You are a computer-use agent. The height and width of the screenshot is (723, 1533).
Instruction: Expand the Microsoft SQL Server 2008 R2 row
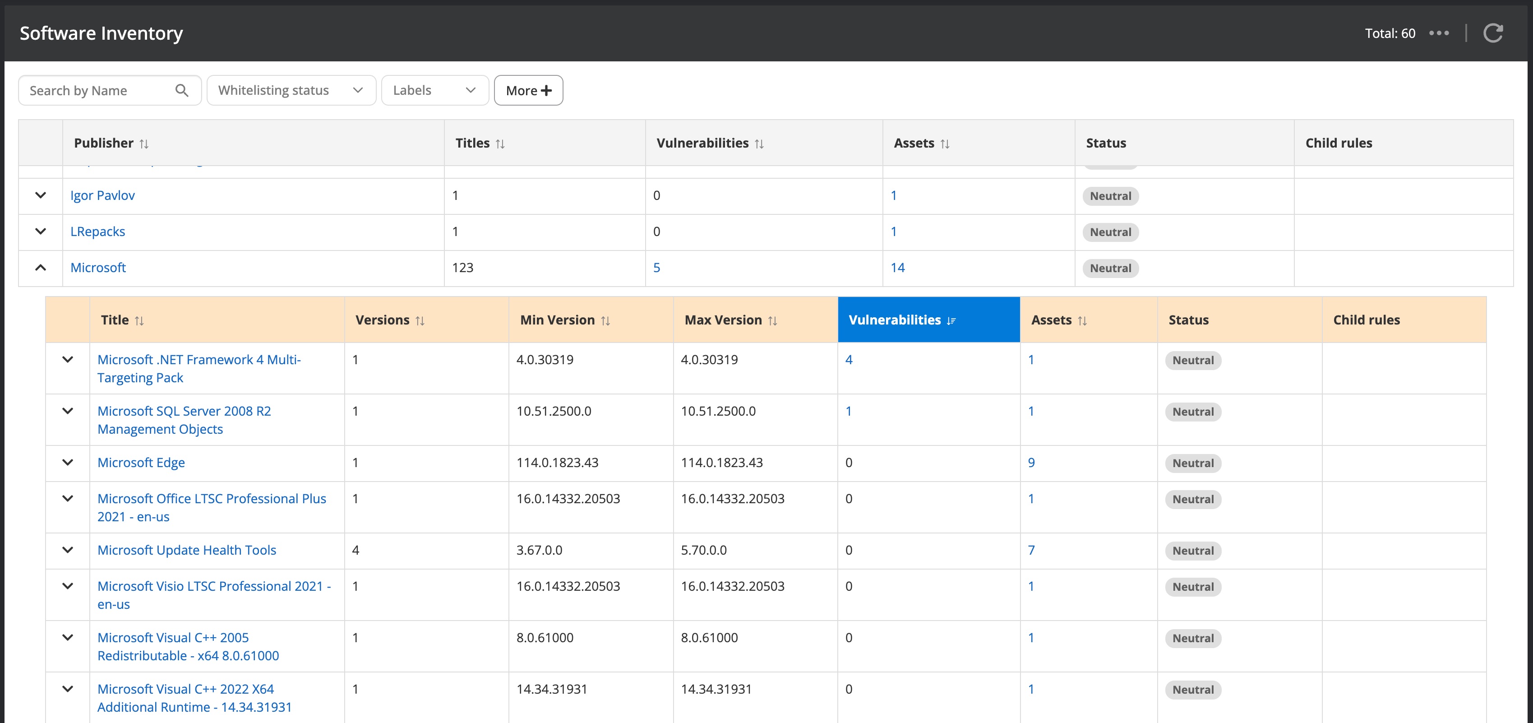[68, 412]
